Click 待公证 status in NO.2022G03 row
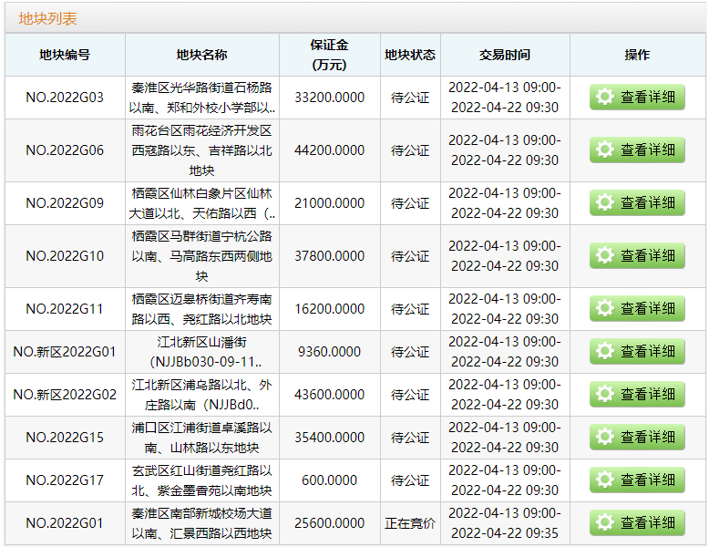The height and width of the screenshot is (547, 709). click(410, 98)
